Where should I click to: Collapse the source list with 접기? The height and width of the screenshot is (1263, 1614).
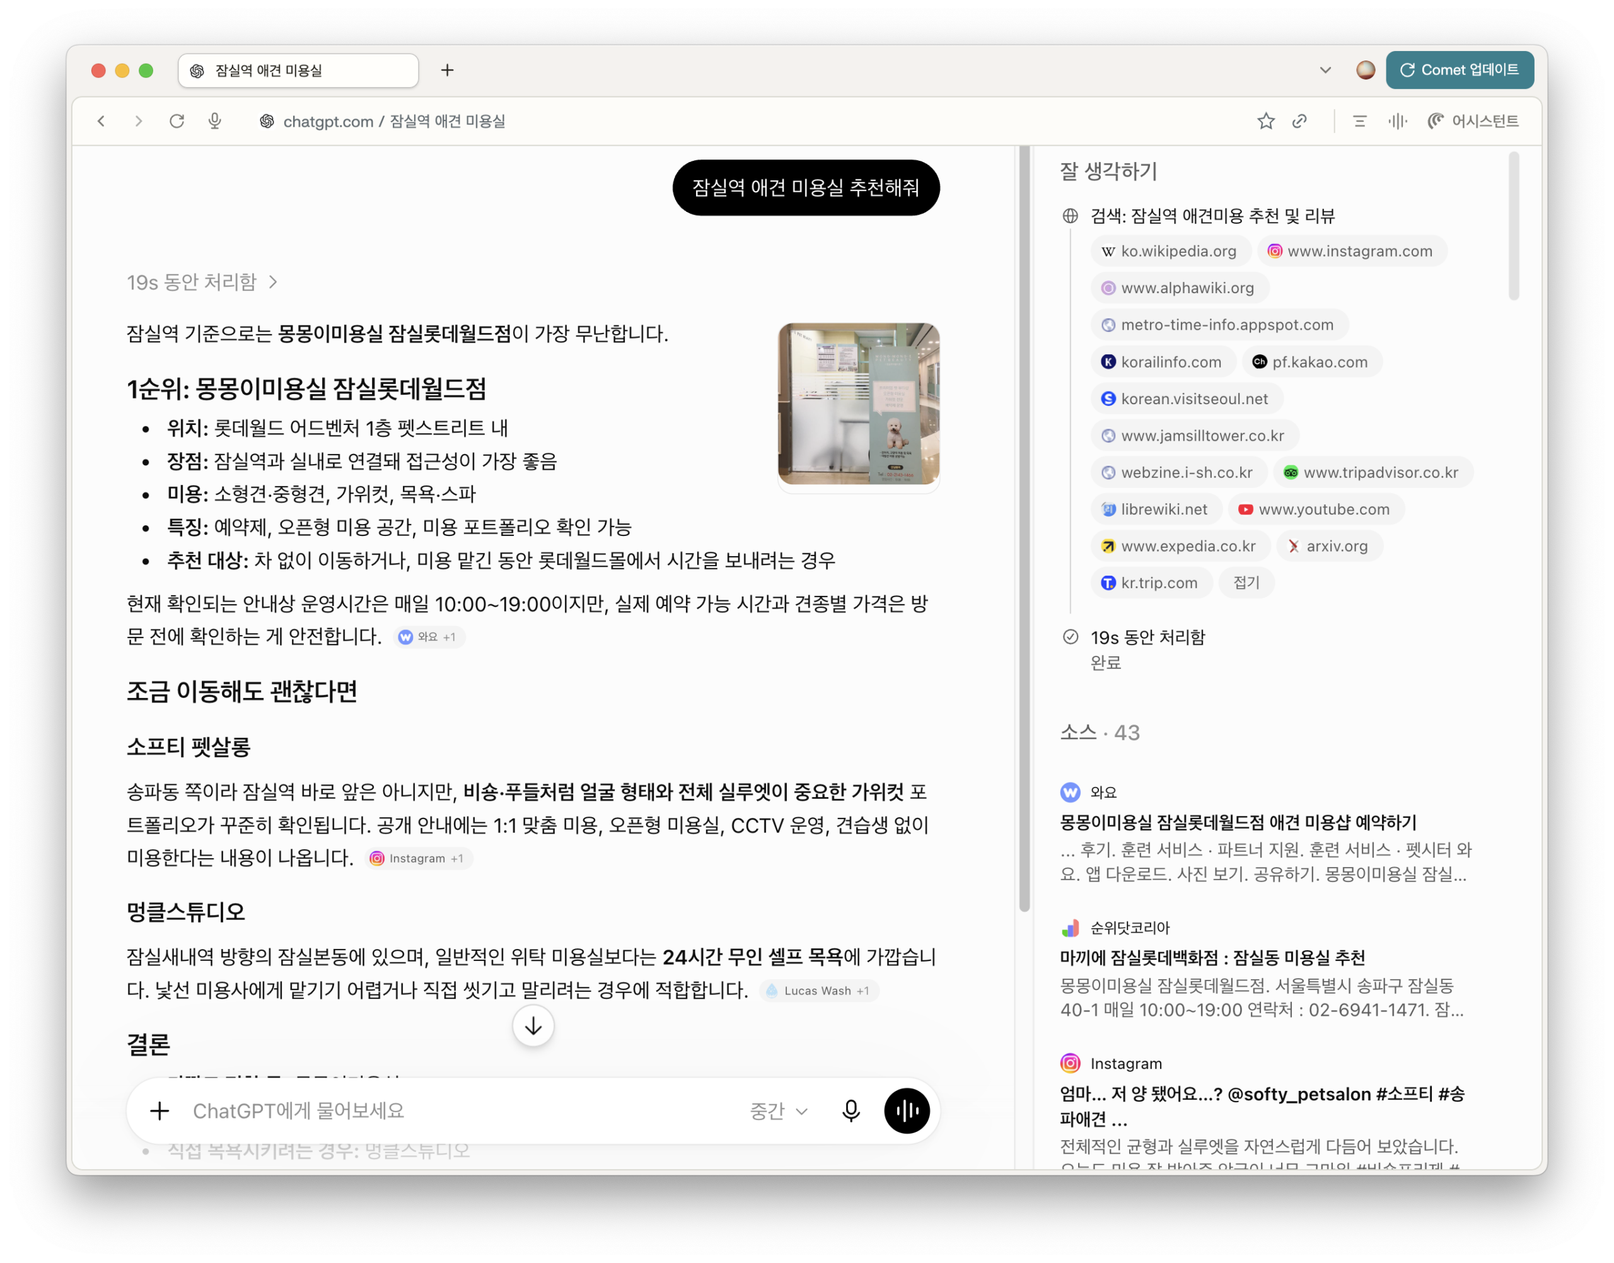click(x=1246, y=583)
